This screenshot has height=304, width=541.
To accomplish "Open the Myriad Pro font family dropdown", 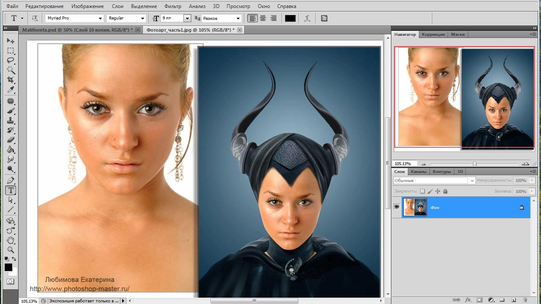I will (100, 19).
